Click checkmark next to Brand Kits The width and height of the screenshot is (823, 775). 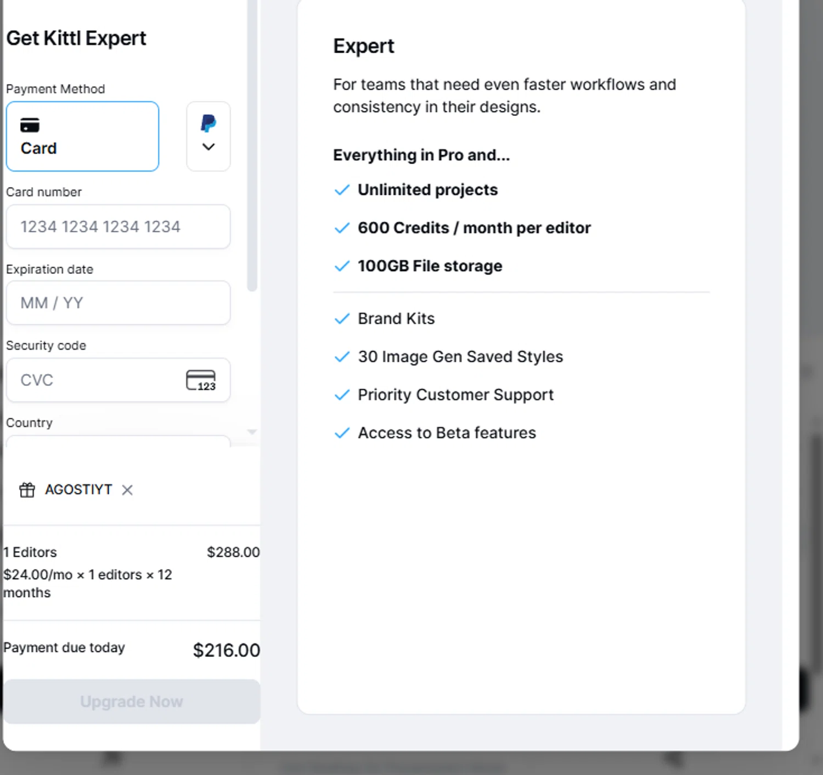342,318
